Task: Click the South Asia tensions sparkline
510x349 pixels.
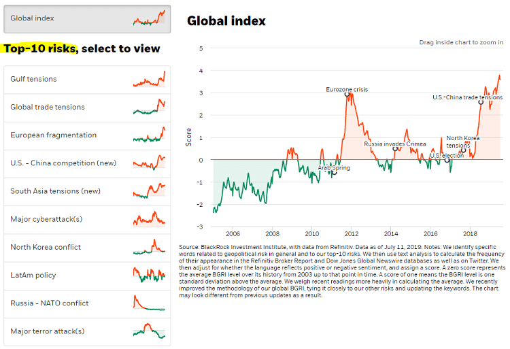Action: click(x=149, y=190)
